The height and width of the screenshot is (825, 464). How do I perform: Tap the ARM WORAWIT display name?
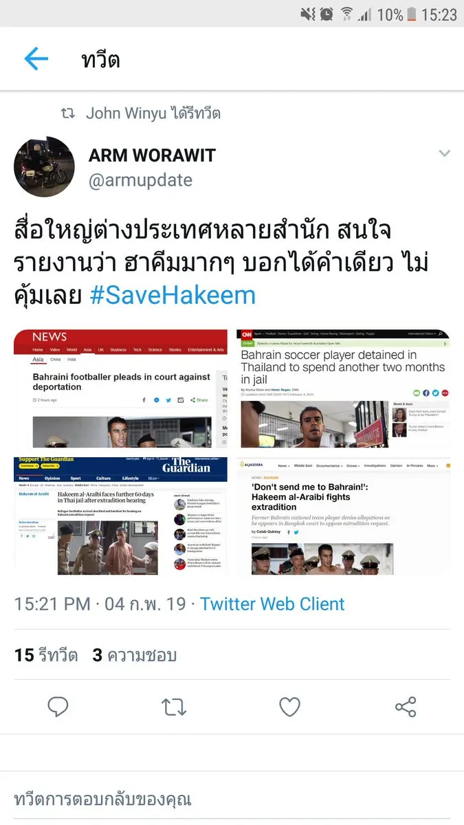click(x=152, y=155)
